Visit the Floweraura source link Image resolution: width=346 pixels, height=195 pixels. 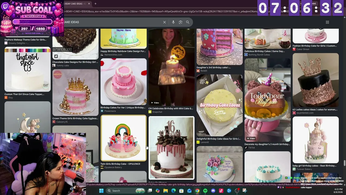pos(108,111)
